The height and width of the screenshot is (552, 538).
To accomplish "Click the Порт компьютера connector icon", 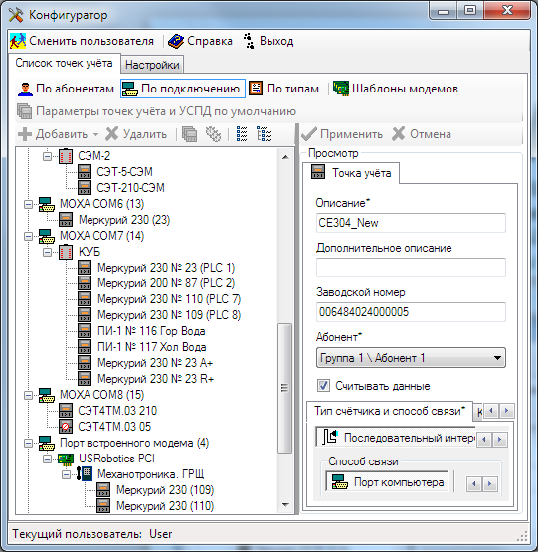I will click(x=340, y=482).
